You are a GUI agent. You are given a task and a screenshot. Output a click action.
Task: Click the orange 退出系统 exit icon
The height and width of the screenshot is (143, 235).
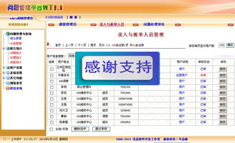point(8,88)
